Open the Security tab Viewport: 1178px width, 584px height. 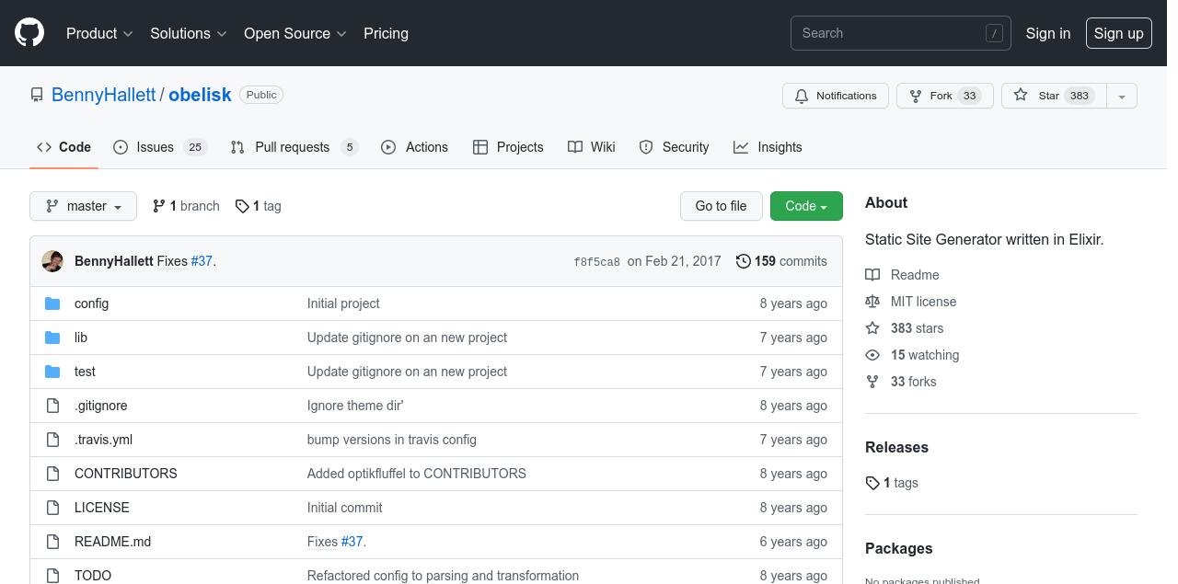point(674,147)
